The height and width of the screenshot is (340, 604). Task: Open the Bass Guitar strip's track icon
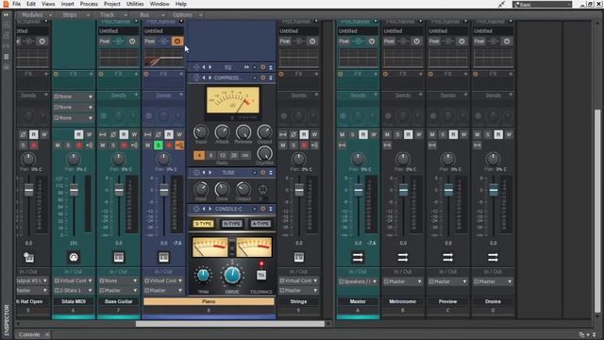coord(119,257)
